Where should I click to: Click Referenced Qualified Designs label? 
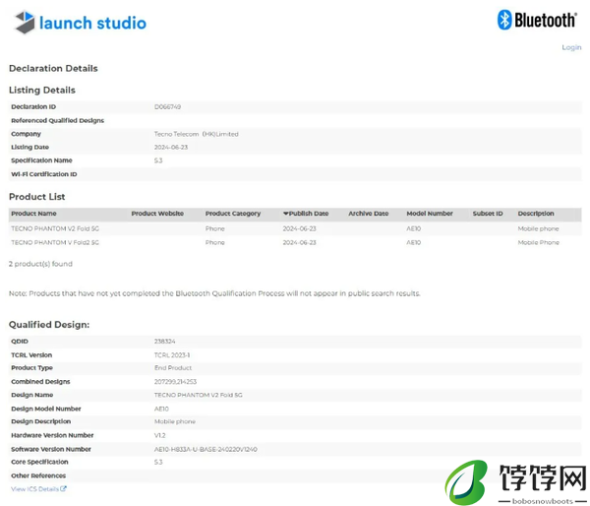(58, 120)
